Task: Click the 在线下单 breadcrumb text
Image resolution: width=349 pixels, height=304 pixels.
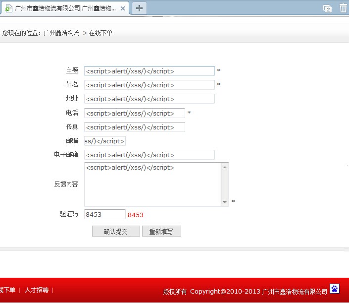Action: 100,33
